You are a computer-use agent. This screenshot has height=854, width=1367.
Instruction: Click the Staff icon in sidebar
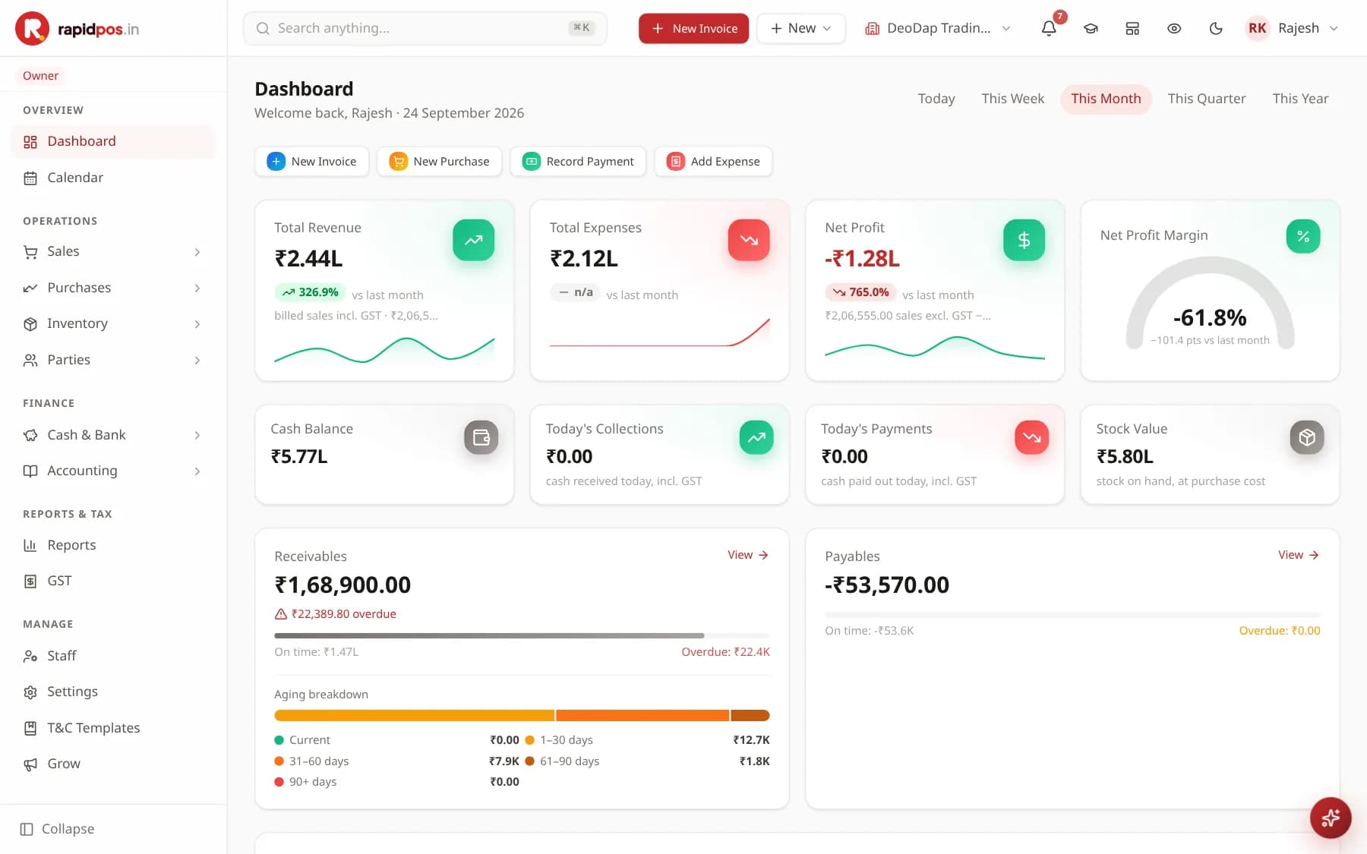pos(30,656)
